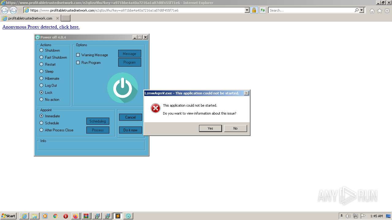Screen dimensions: 392x220
Task: Click Yes in the error dialog
Action: pyautogui.click(x=210, y=128)
